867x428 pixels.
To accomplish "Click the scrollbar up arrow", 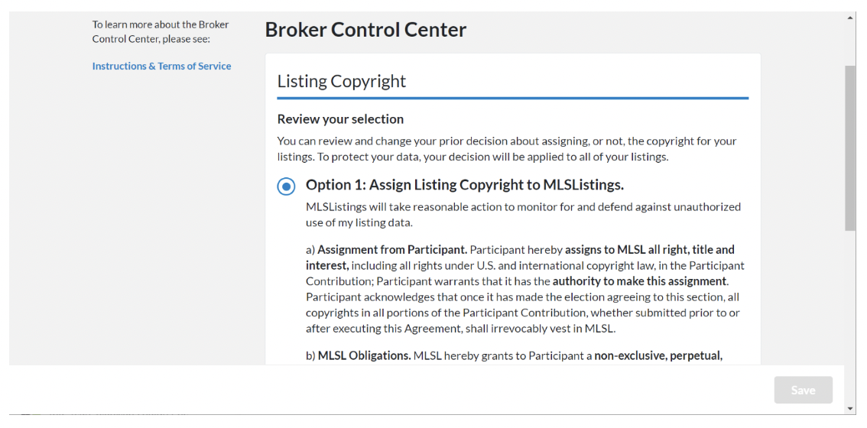I will point(850,18).
